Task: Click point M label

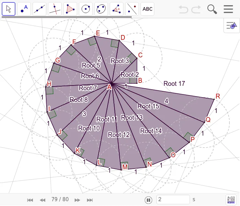Action: 125,167
